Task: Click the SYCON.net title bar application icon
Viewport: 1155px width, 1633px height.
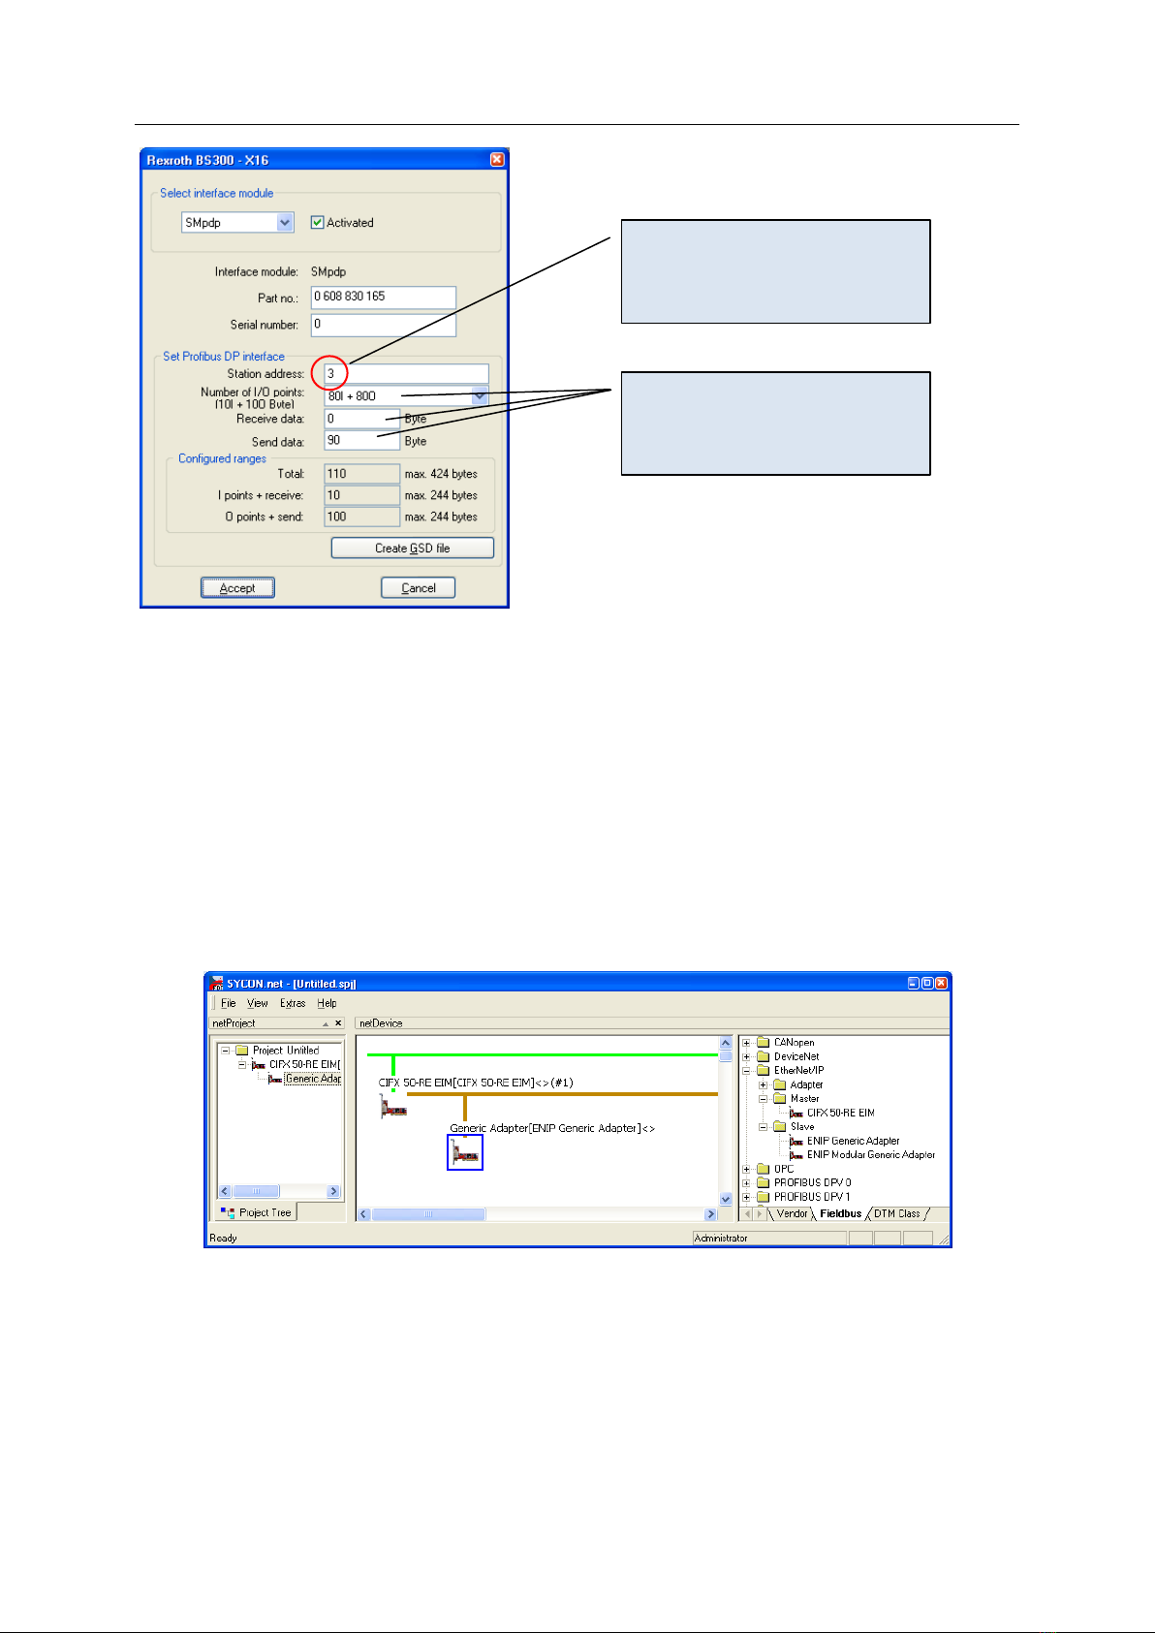Action: click(x=217, y=983)
